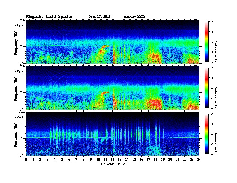The height and width of the screenshot is (183, 237).
Task: Click hour tick label '6' on time axis
Action: point(69,159)
